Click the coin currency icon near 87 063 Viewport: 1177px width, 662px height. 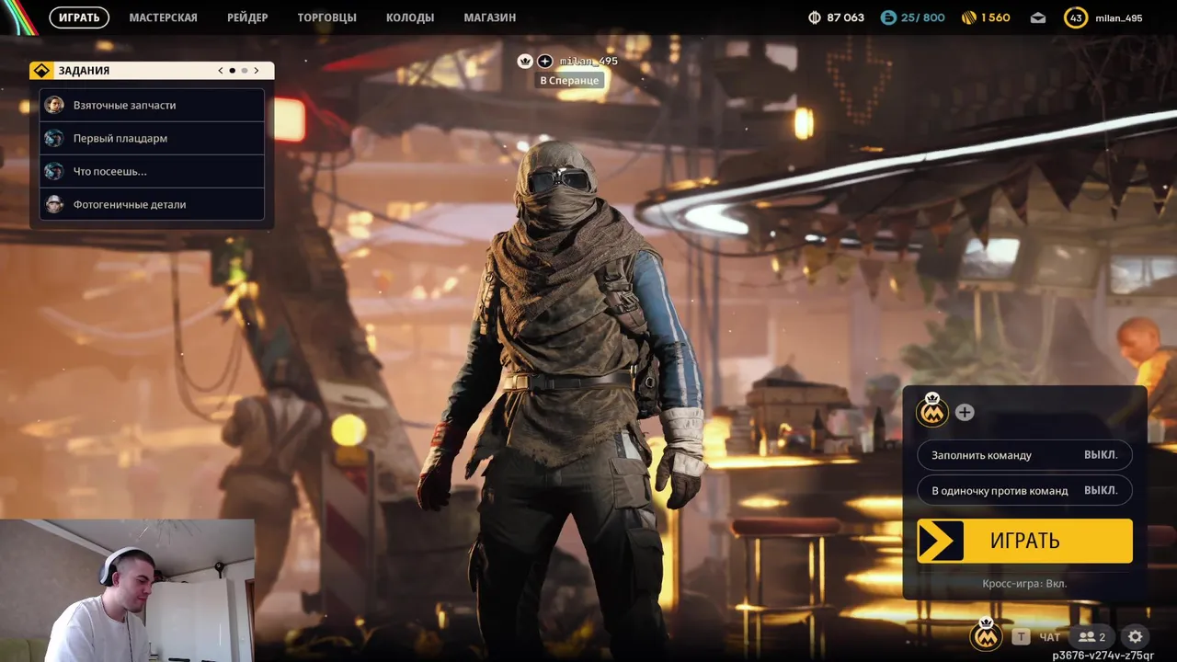pos(814,17)
